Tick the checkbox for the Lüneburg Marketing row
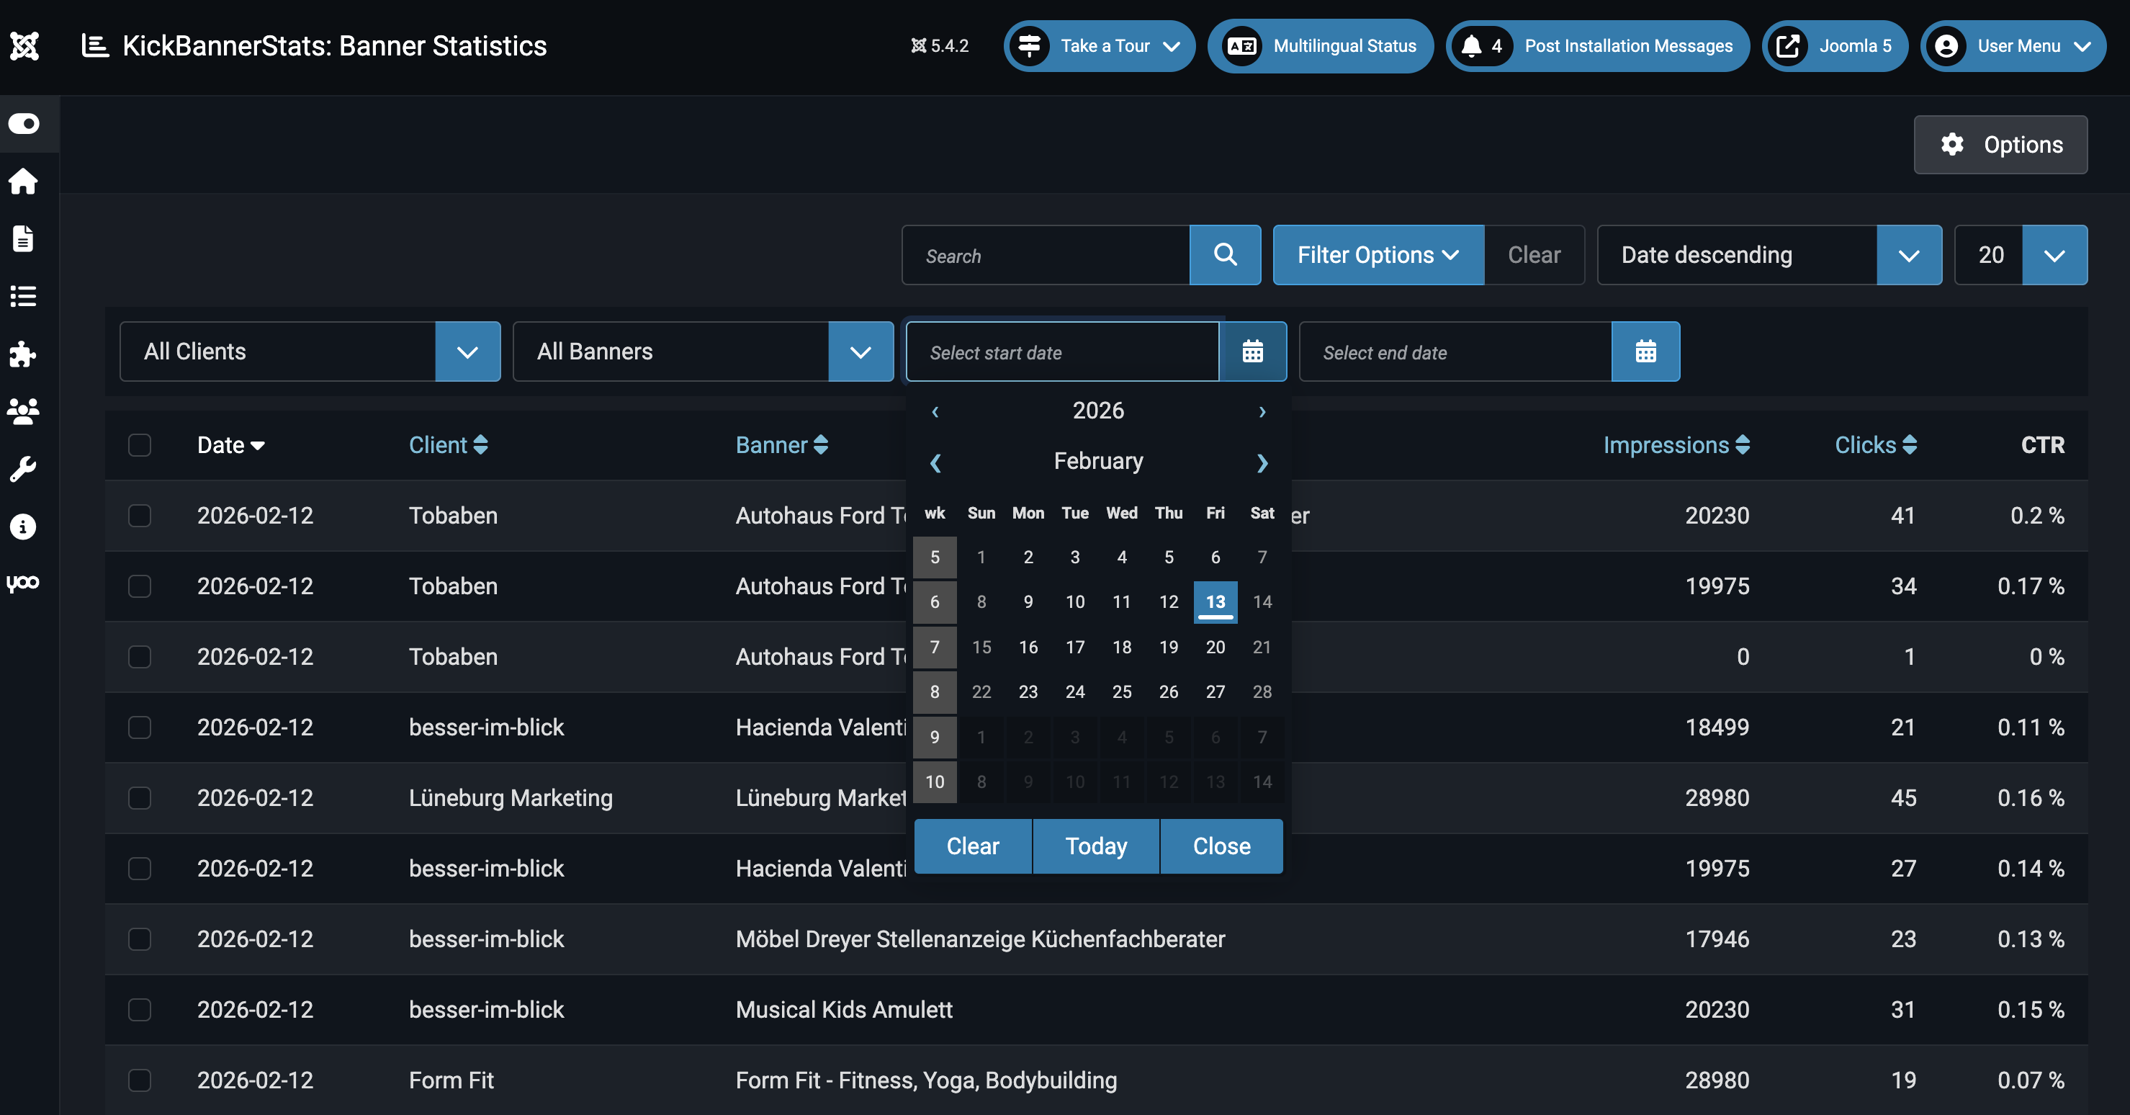The width and height of the screenshot is (2130, 1115). coord(140,798)
